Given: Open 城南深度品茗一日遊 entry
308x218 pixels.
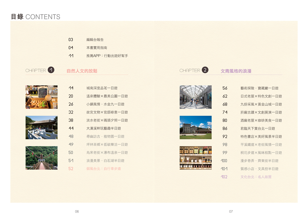Looking at the screenshot, I should pos(102,88).
